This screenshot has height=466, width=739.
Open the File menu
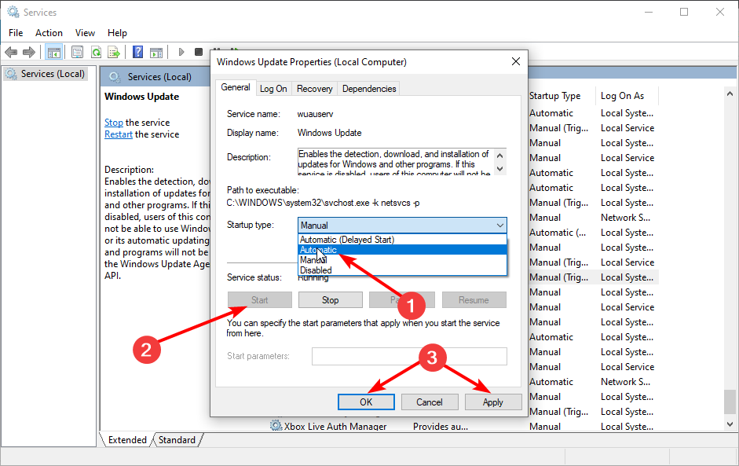tap(16, 32)
